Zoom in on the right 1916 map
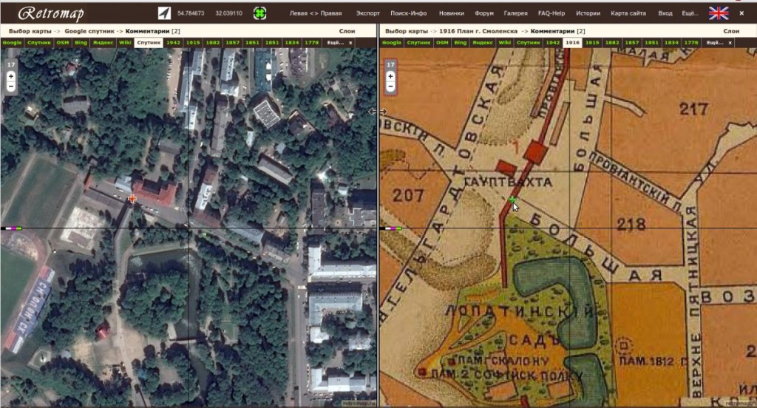This screenshot has height=408, width=757. coord(390,76)
